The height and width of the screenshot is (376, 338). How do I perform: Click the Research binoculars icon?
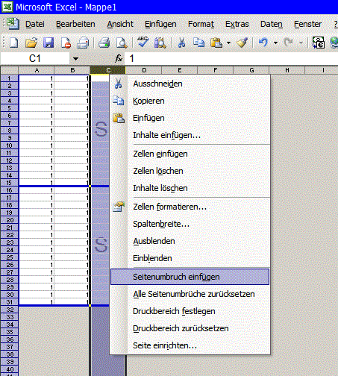160,43
